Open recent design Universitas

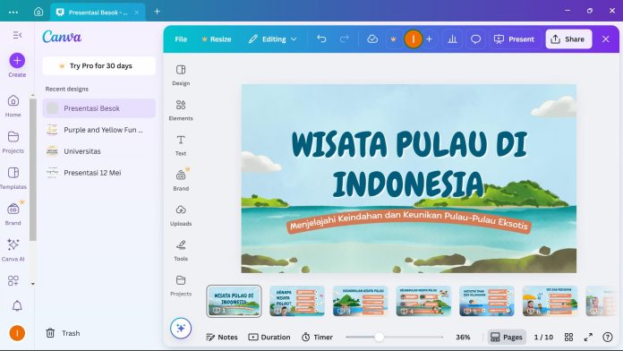[x=99, y=151]
